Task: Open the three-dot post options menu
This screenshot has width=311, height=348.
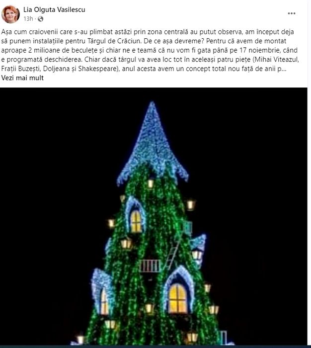Action: tap(291, 13)
